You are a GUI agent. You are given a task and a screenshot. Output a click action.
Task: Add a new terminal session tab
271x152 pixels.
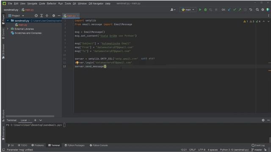point(35,120)
